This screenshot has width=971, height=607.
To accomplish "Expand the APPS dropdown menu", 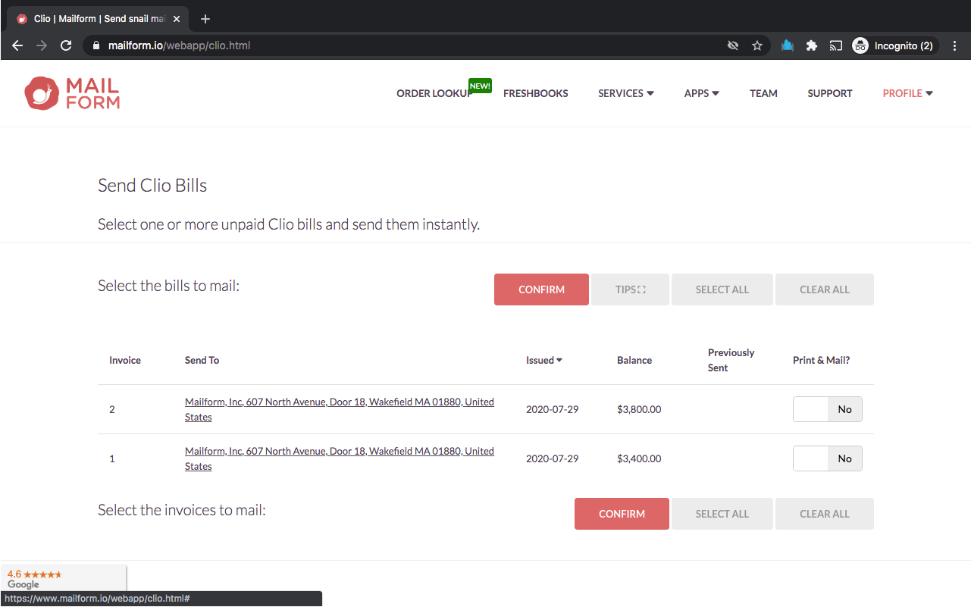I will point(702,93).
